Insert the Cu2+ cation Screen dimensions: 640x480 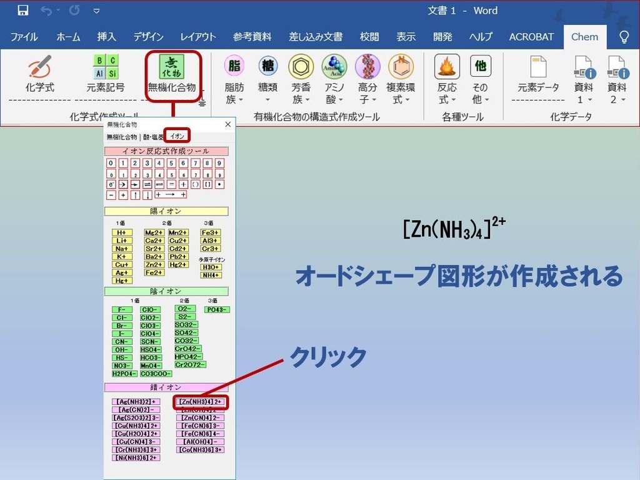click(x=178, y=241)
